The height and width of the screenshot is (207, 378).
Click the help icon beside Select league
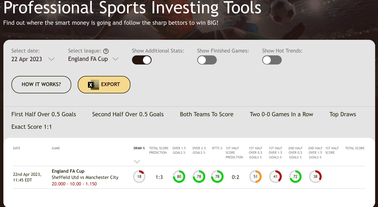click(x=106, y=51)
